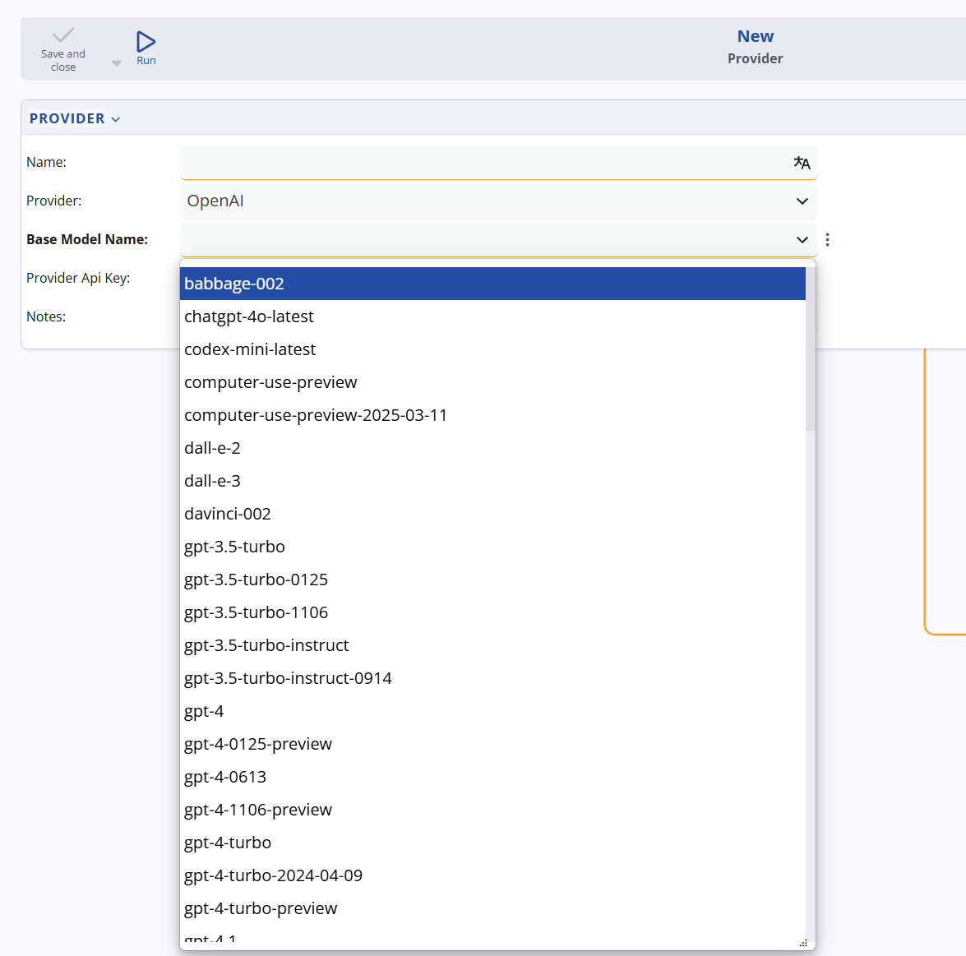Image resolution: width=966 pixels, height=956 pixels.
Task: Choose computer-use-preview option
Action: 492,382
